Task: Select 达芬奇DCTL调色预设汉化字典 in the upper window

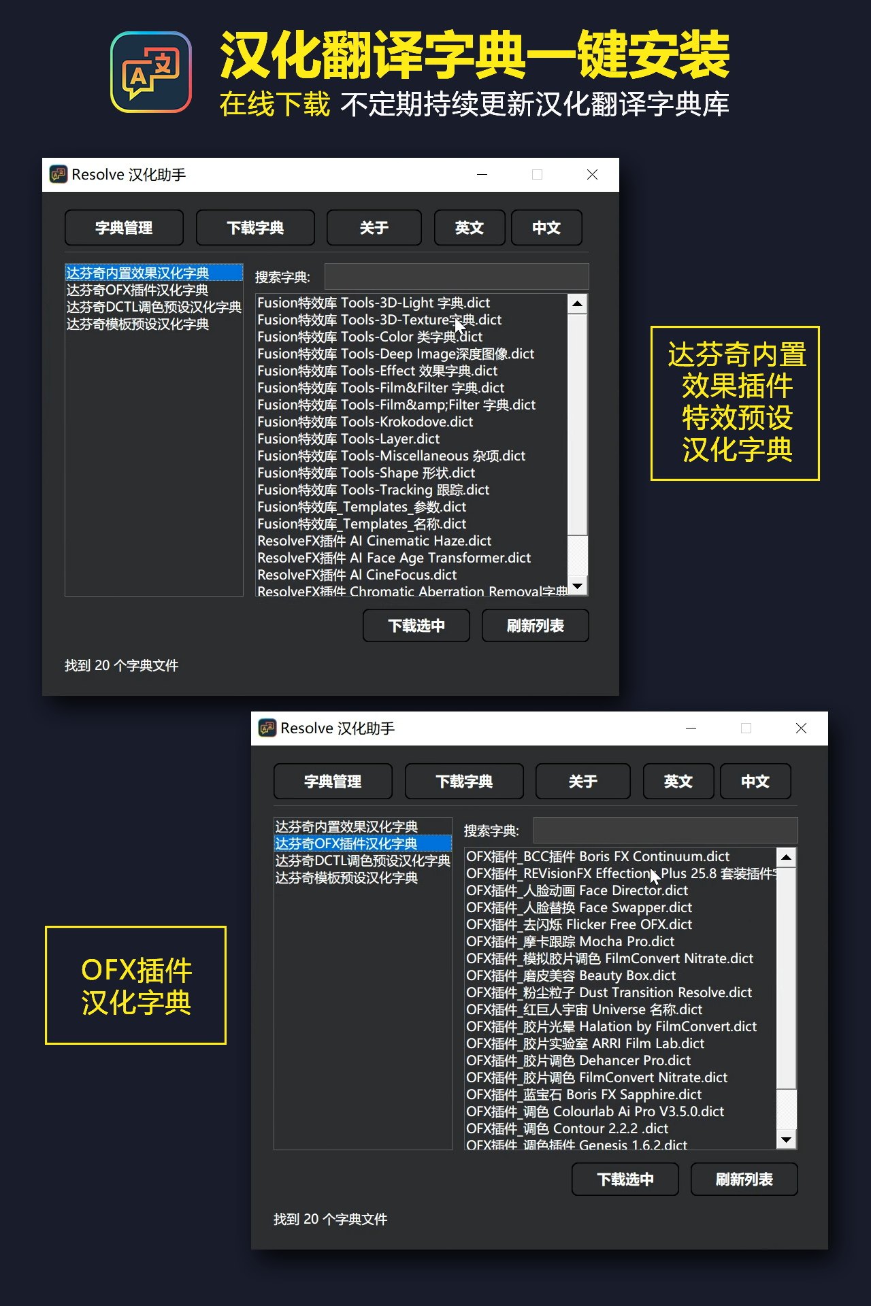Action: coord(154,307)
